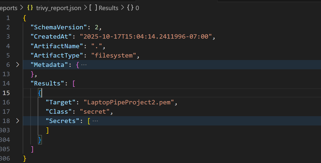Click the reports folder breadcrumb
Viewport: 321px width, 163px height.
8,8
